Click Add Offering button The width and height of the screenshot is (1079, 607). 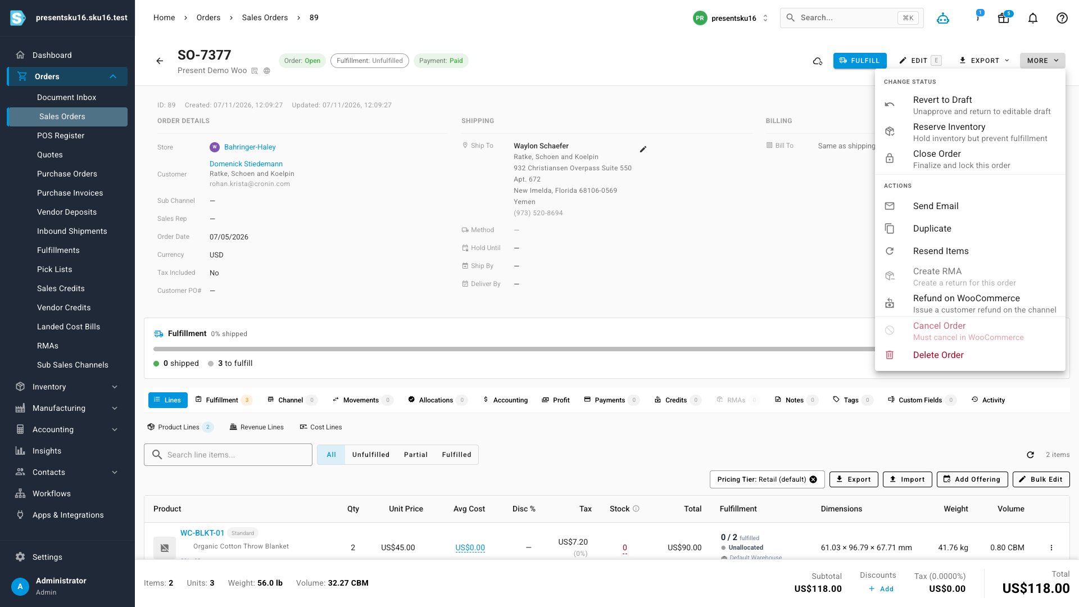[x=972, y=479]
